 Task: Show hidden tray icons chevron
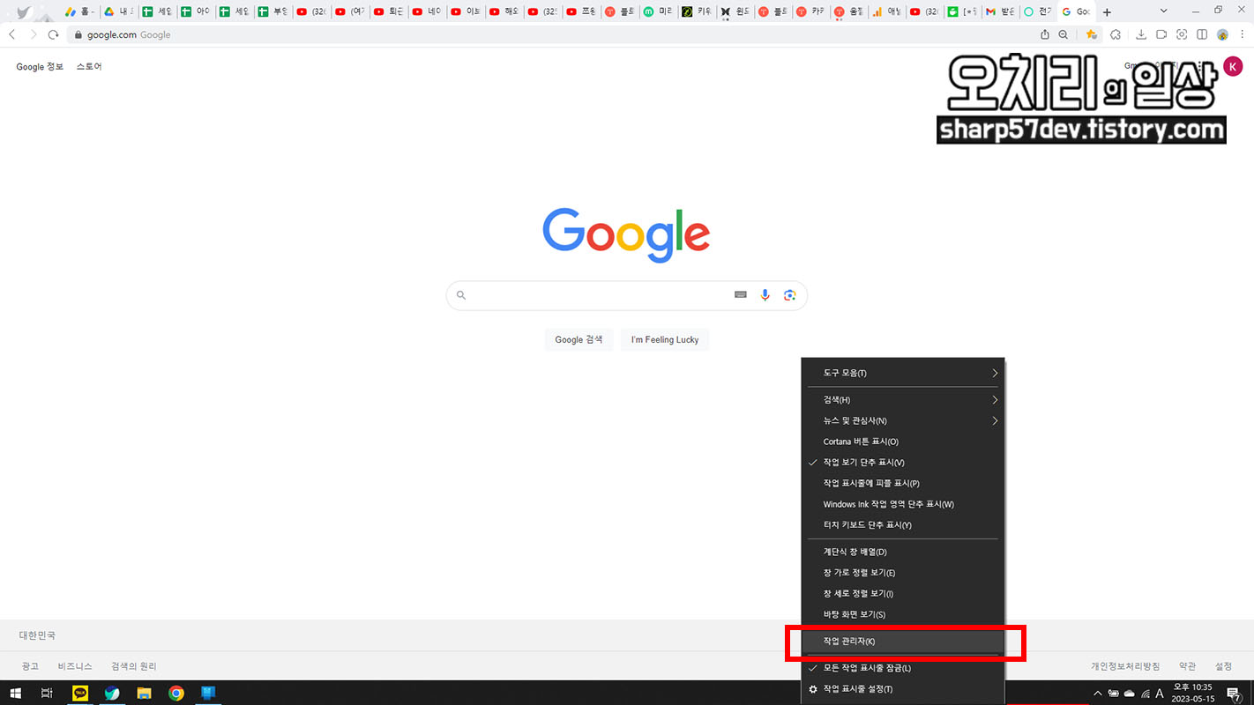click(1098, 694)
